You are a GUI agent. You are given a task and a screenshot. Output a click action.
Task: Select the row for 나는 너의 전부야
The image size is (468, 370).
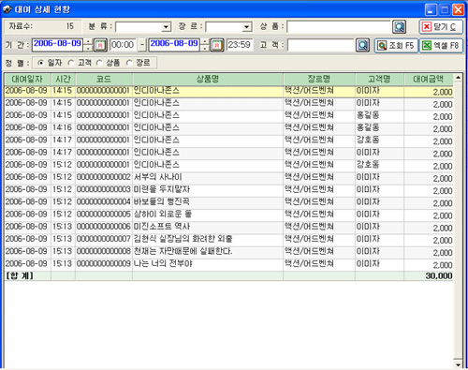pos(228,264)
